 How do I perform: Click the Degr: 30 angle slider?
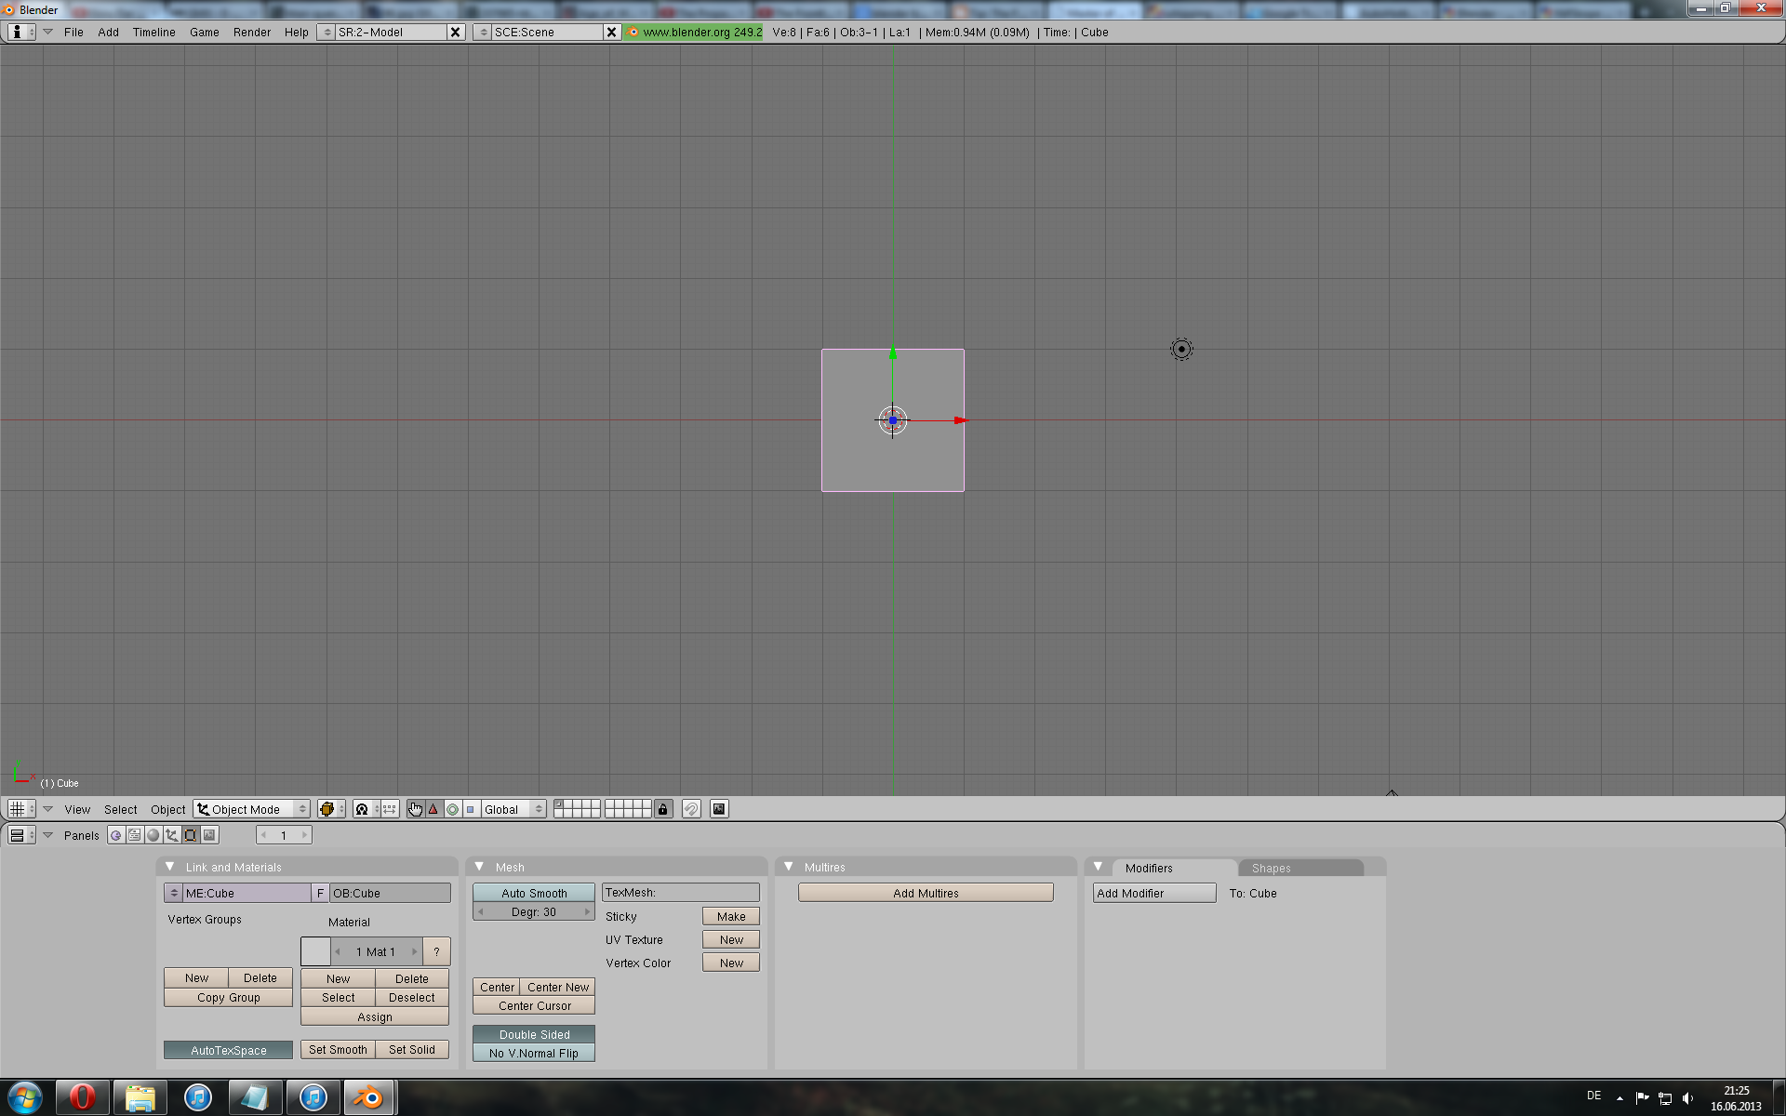click(534, 911)
